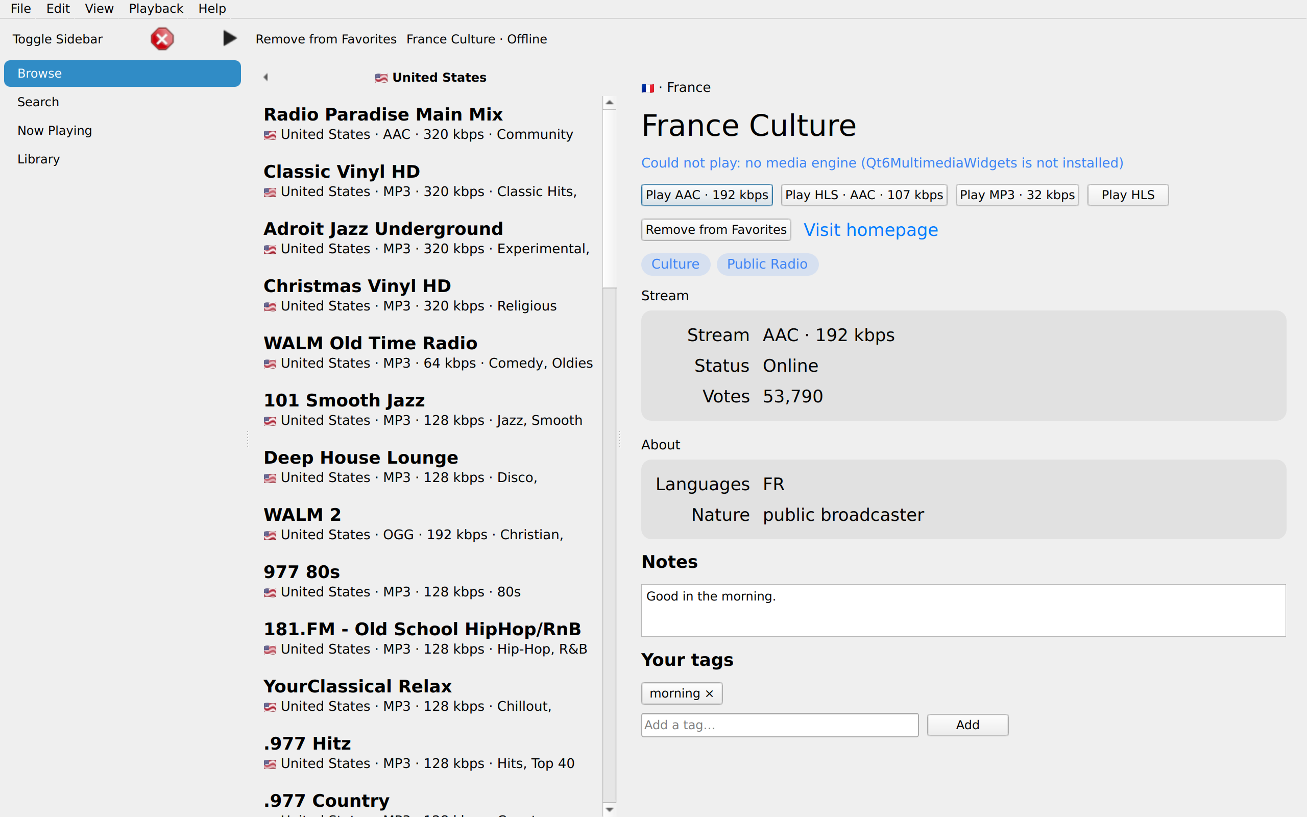
Task: Click the Could not play error message
Action: click(882, 163)
